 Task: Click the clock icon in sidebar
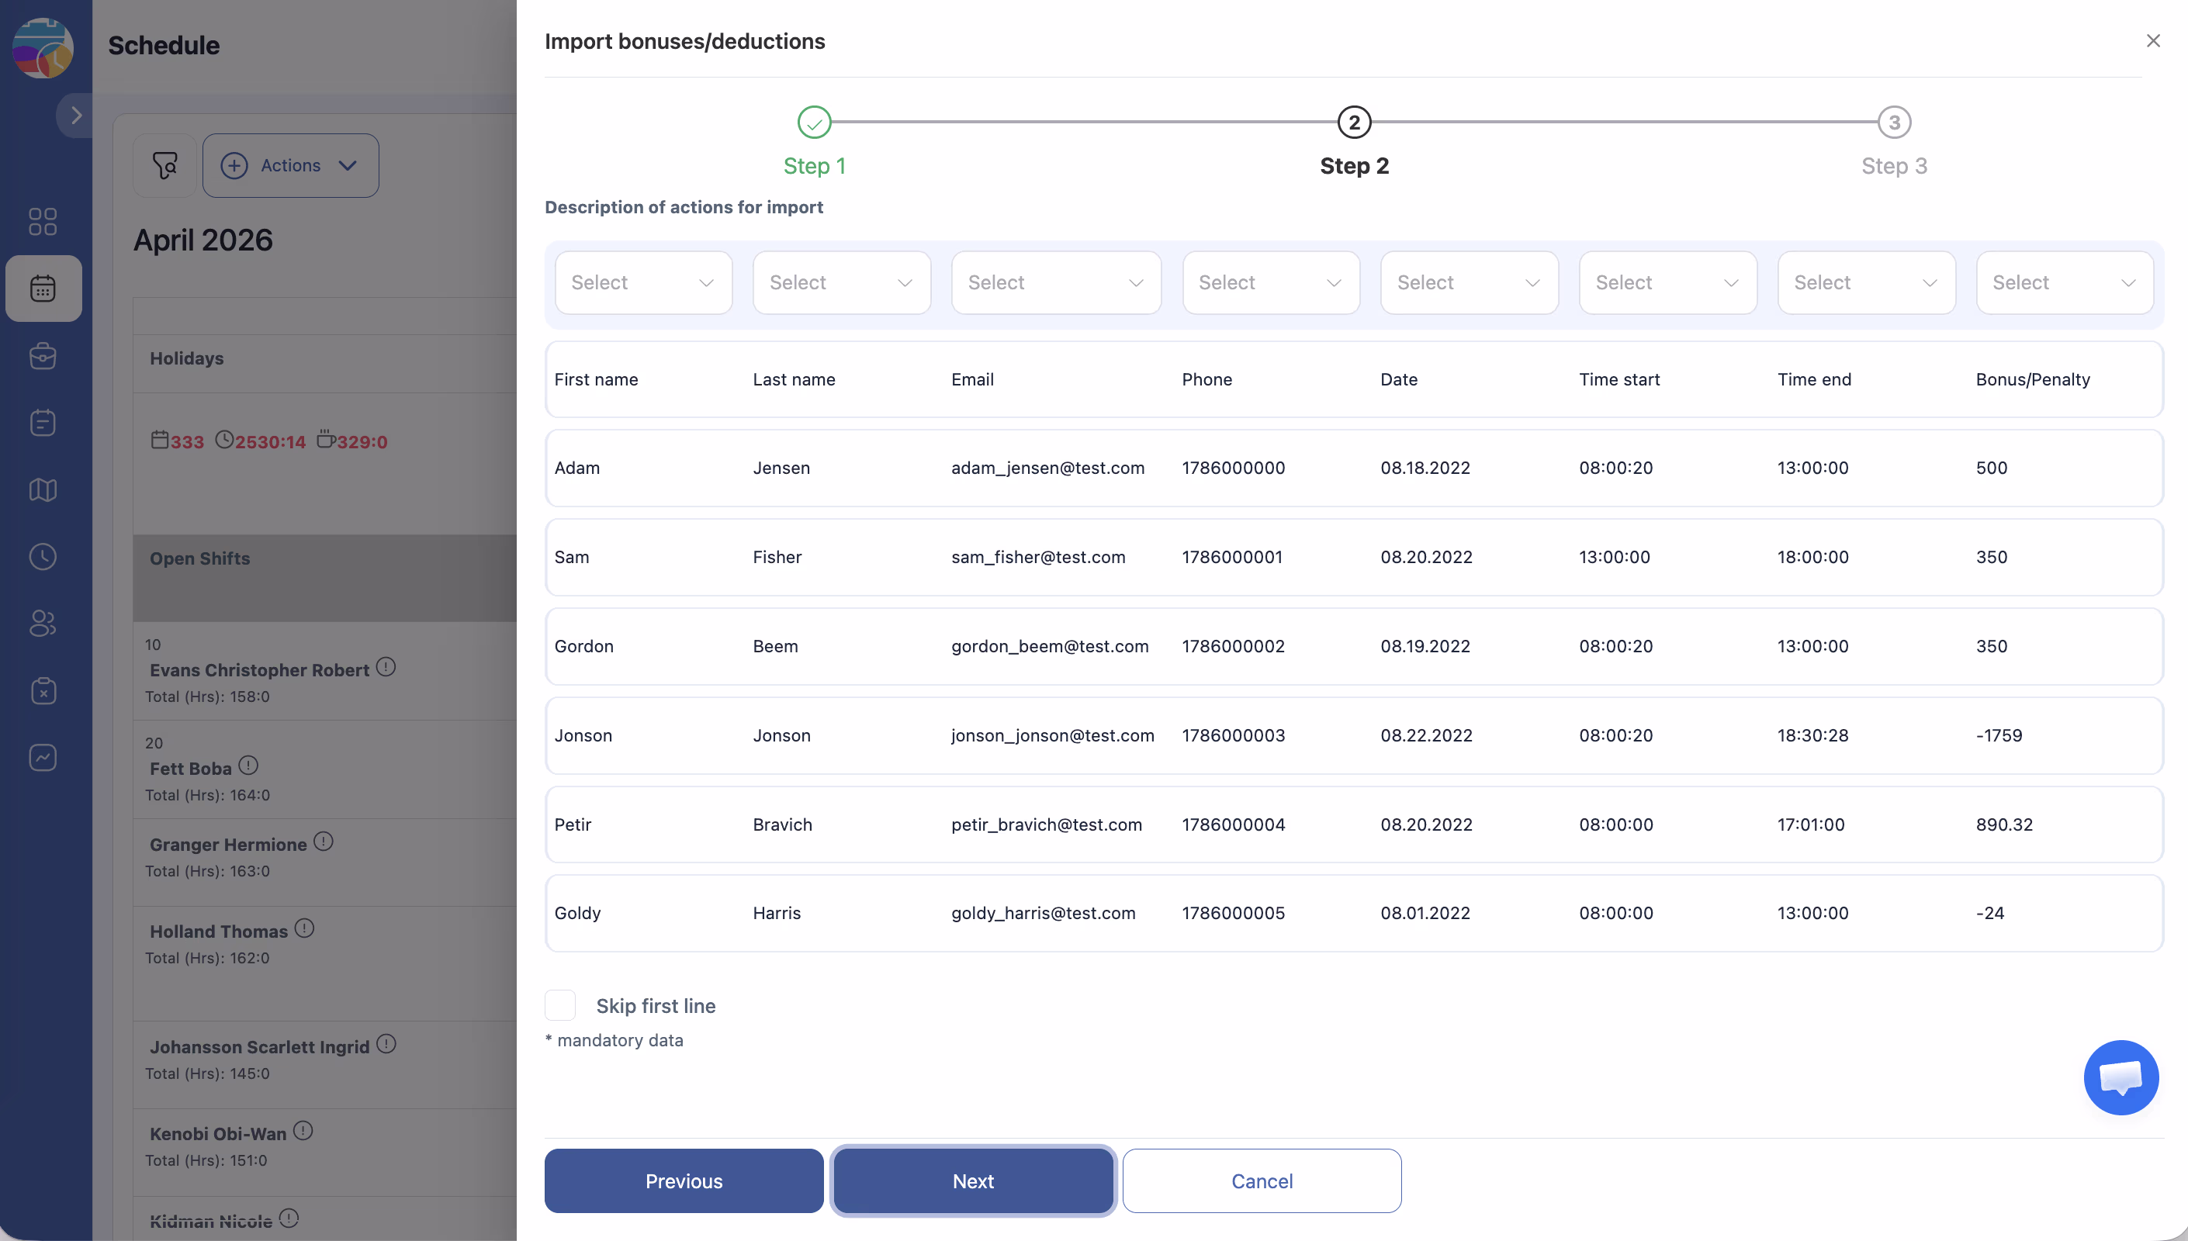[43, 557]
